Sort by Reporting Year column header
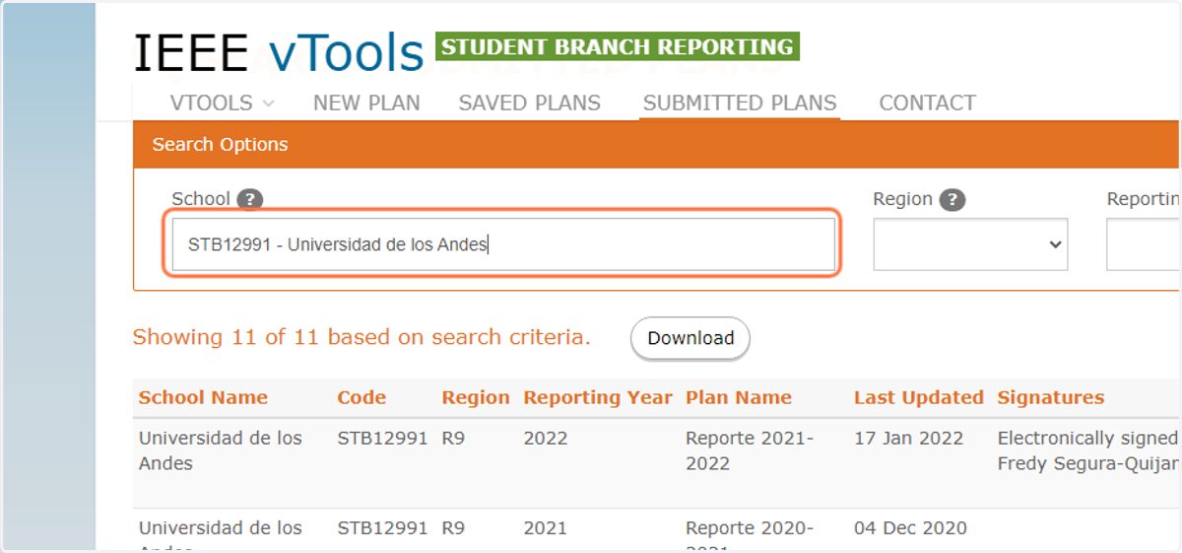This screenshot has height=553, width=1182. coord(598,397)
